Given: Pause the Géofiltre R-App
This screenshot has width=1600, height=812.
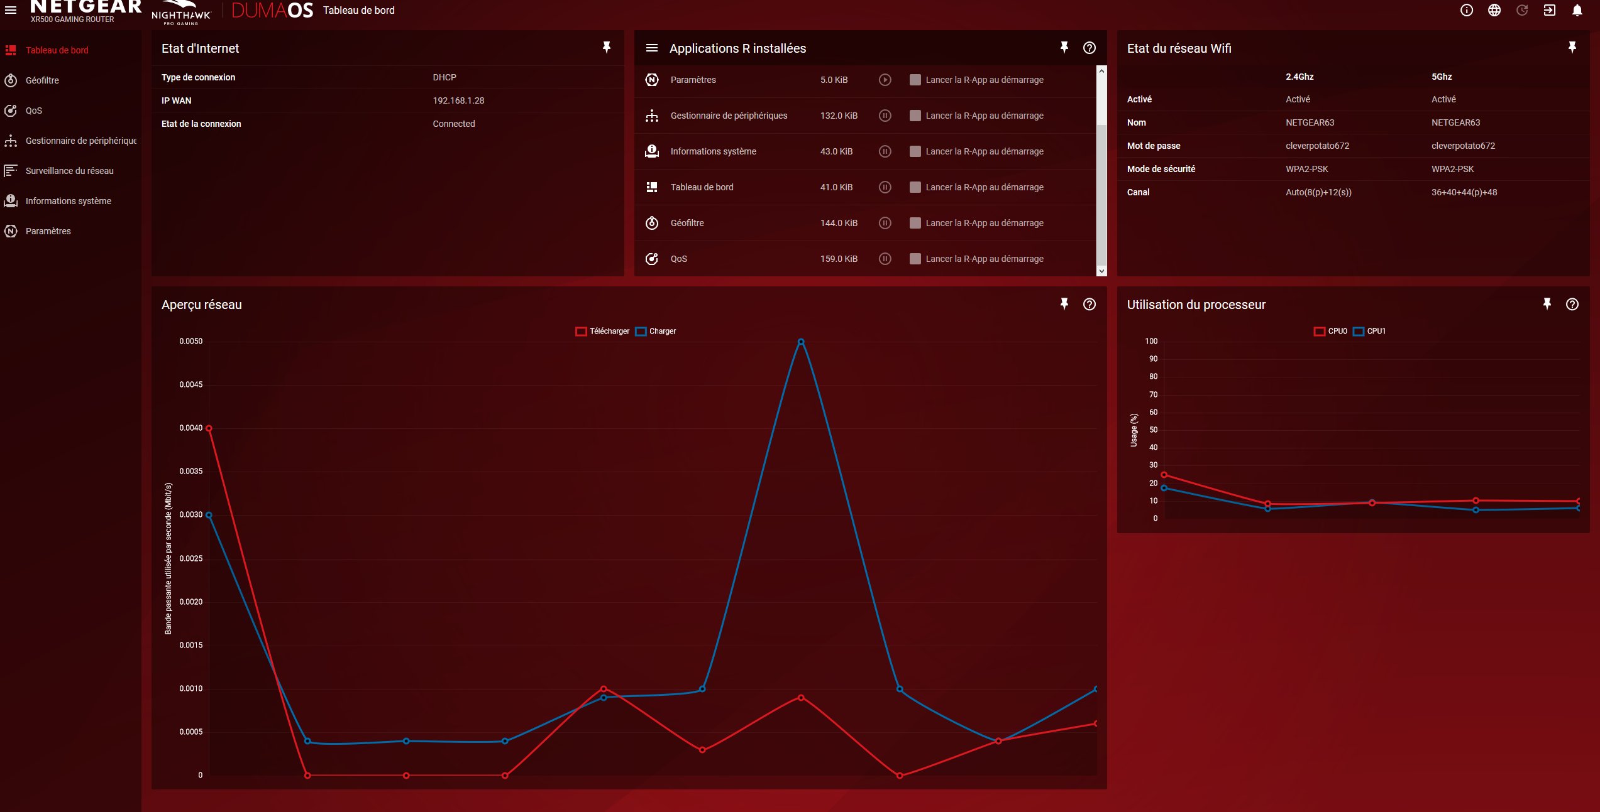Looking at the screenshot, I should click(885, 223).
